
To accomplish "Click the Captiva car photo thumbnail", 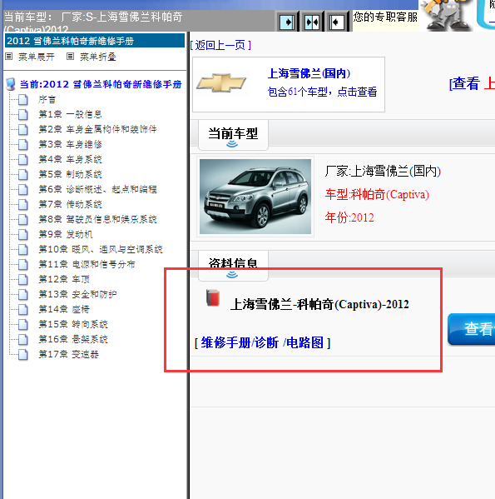I will tap(255, 197).
